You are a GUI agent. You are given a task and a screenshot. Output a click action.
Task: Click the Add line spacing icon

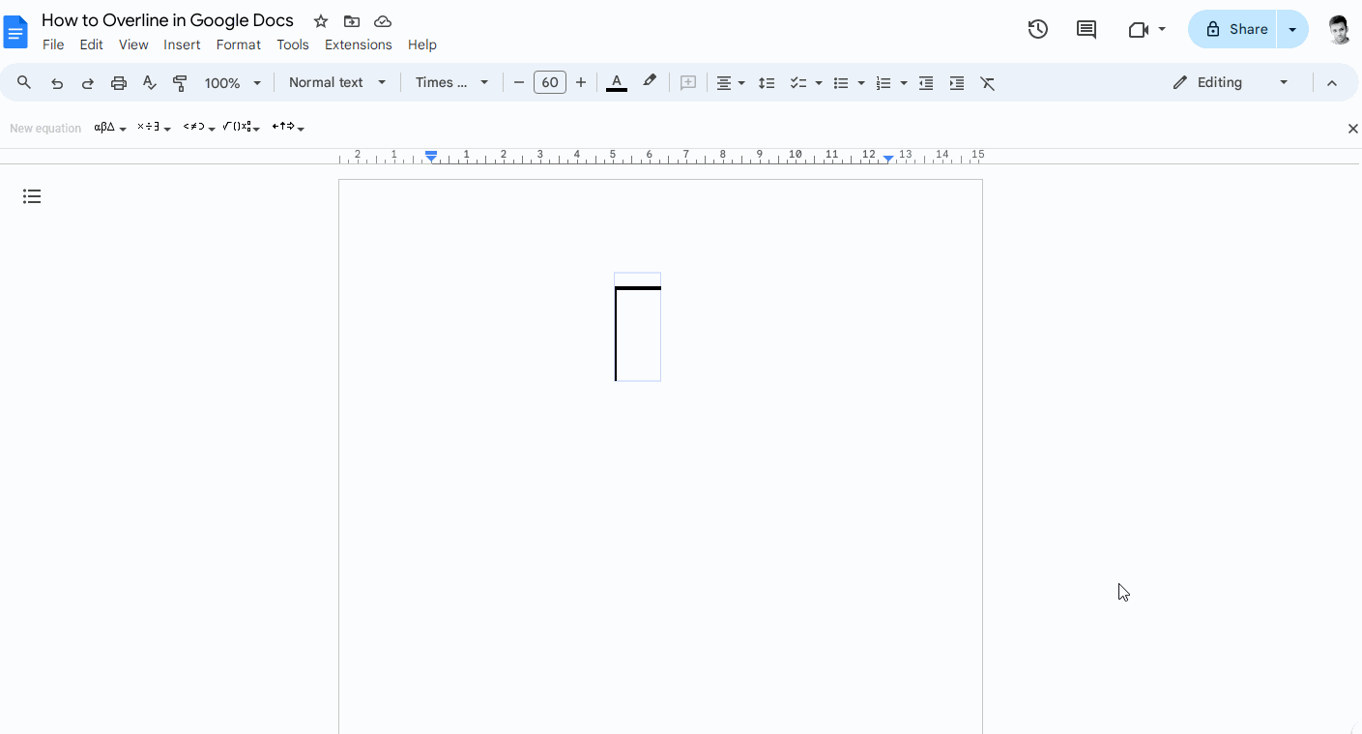click(767, 82)
